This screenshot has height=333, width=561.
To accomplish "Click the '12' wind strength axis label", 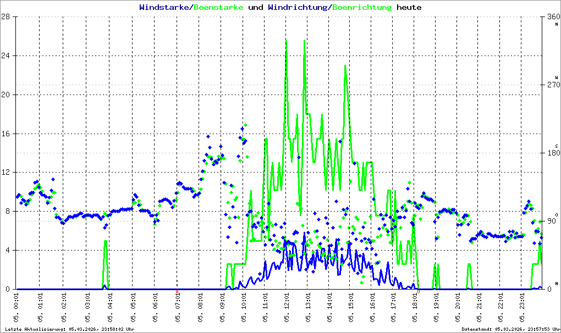I will point(5,172).
